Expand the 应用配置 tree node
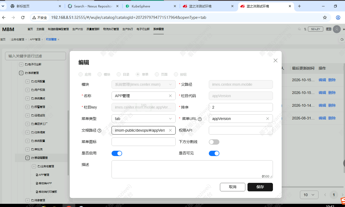Viewport: 345px width, 207px height. (x=28, y=81)
